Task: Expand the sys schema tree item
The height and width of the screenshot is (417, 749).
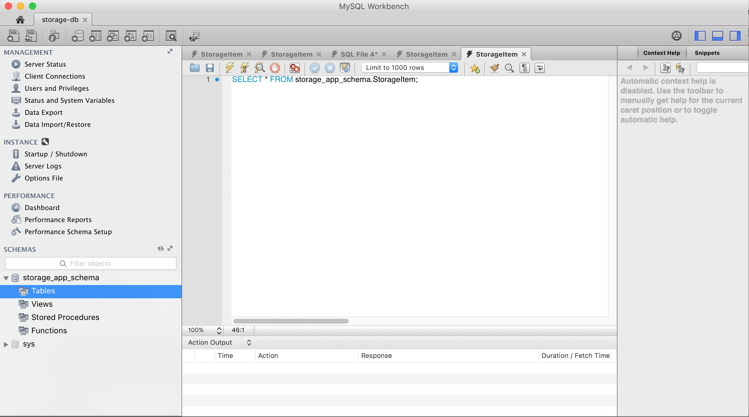Action: [6, 343]
